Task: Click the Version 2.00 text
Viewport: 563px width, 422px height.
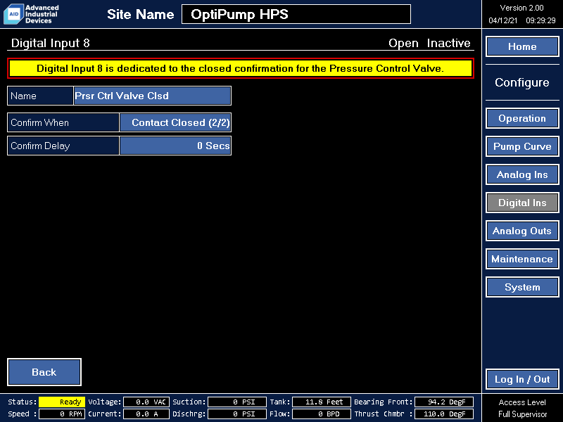Action: tap(521, 8)
